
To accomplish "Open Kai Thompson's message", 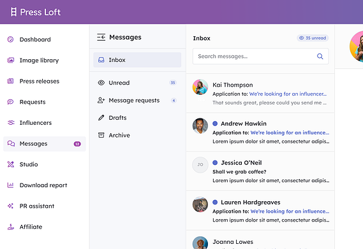I will click(x=260, y=93).
